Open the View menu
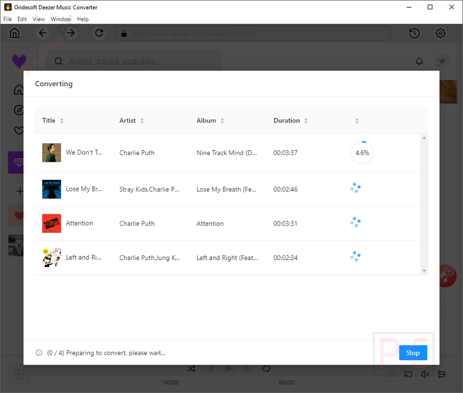 pyautogui.click(x=39, y=19)
